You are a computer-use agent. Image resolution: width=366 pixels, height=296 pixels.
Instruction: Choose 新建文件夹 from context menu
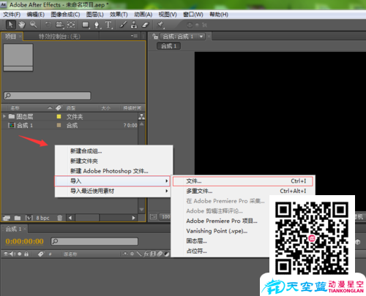(84, 161)
